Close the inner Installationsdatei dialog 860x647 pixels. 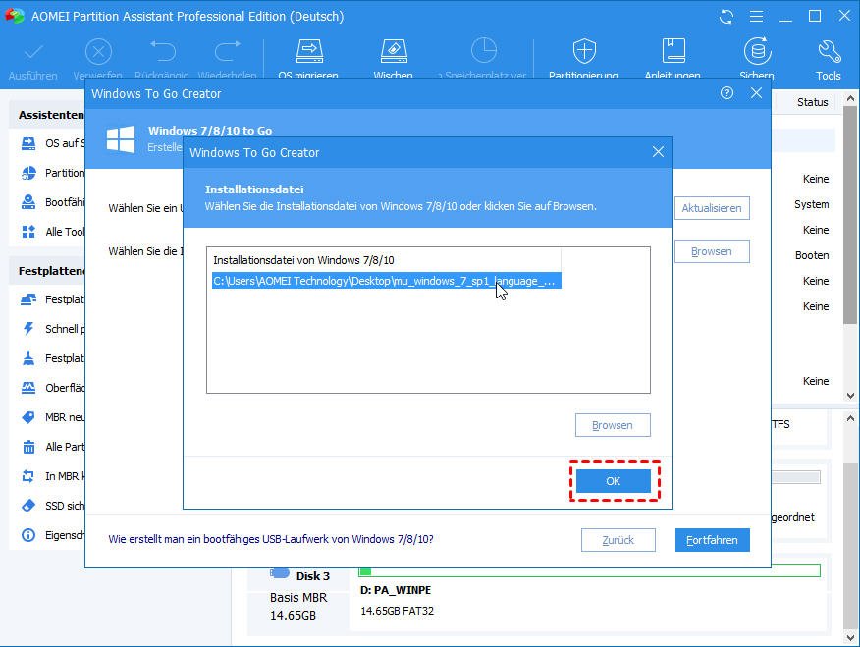pos(658,152)
